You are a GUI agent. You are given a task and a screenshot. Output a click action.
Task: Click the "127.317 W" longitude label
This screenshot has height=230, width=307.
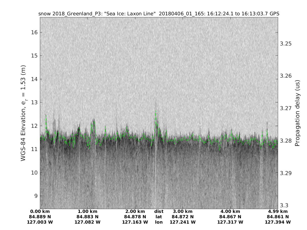[x=230, y=222]
